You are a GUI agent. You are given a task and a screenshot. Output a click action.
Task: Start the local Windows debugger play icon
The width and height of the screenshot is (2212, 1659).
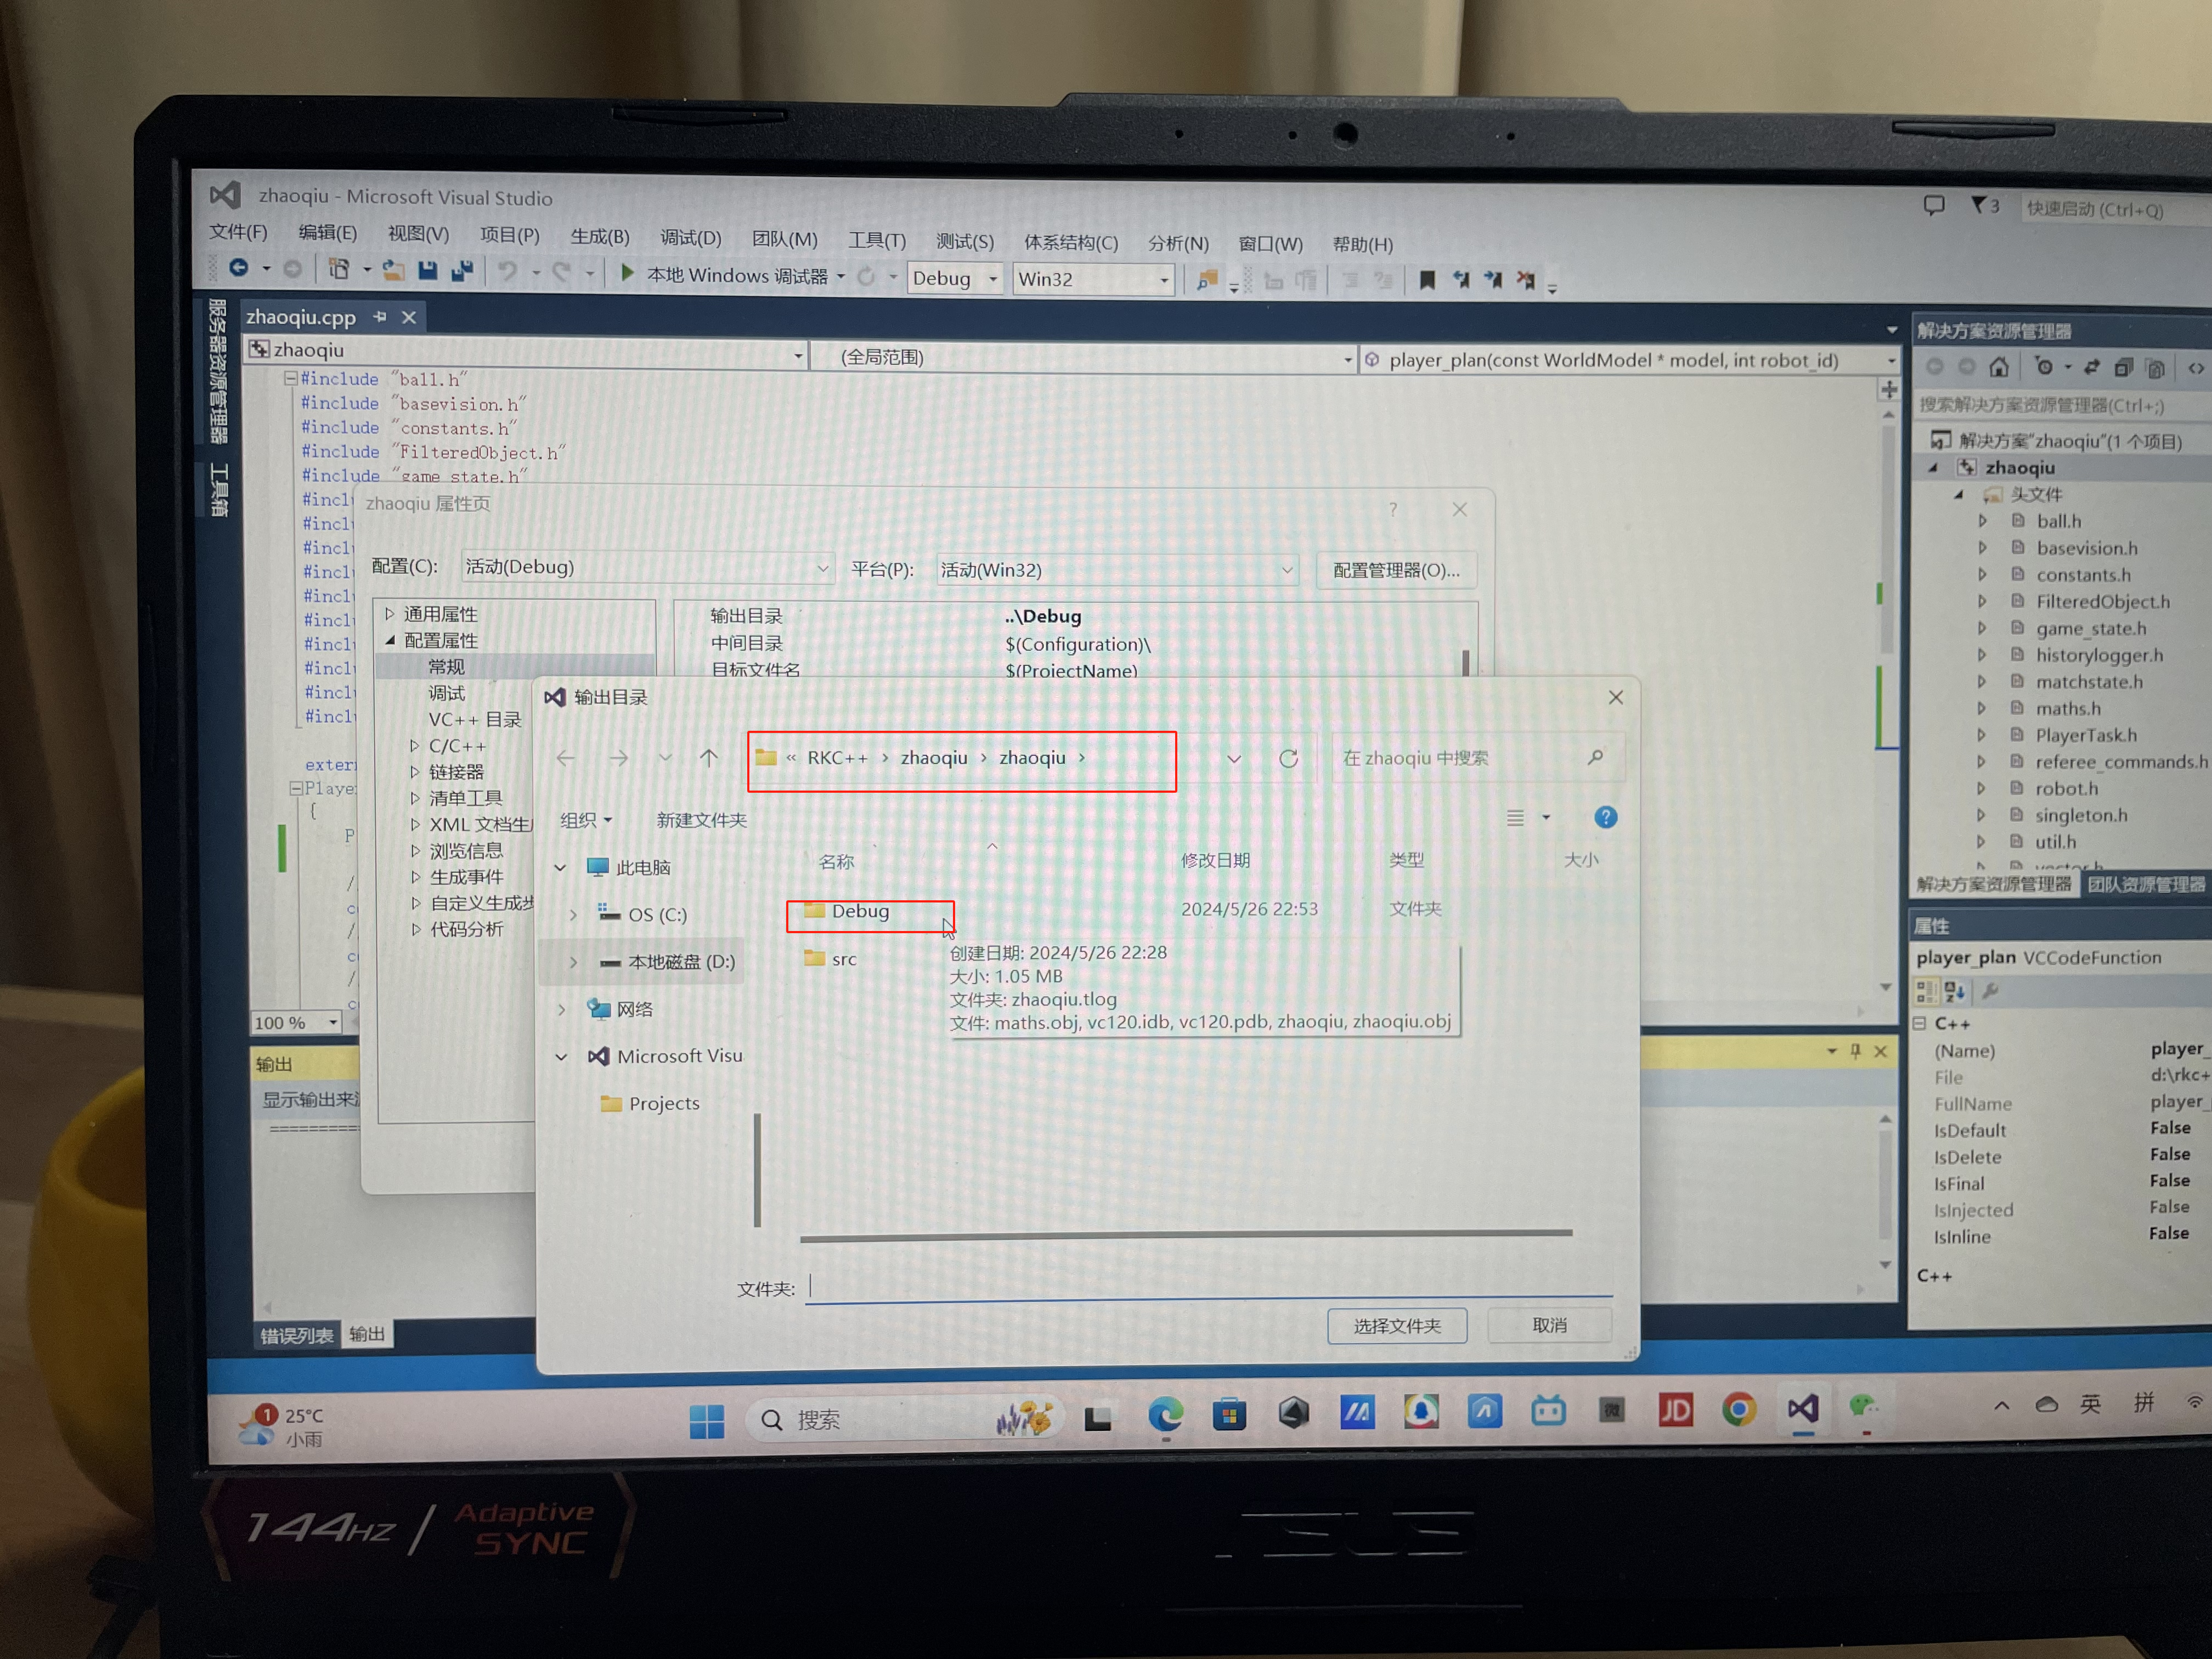(x=627, y=272)
